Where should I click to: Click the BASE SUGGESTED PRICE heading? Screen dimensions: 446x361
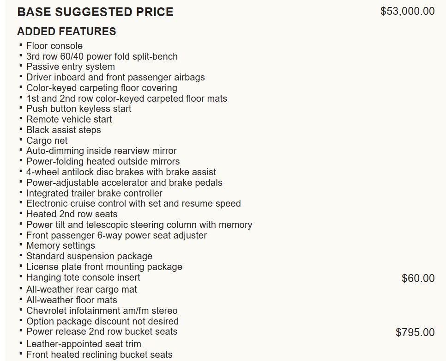pos(95,12)
